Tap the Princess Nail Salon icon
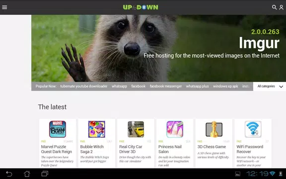The image size is (286, 179). (175, 129)
